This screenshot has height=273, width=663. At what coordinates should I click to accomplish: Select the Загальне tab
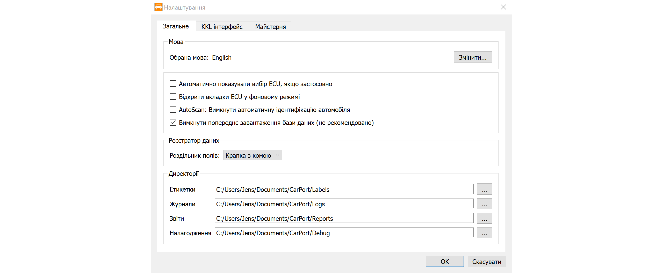[176, 26]
